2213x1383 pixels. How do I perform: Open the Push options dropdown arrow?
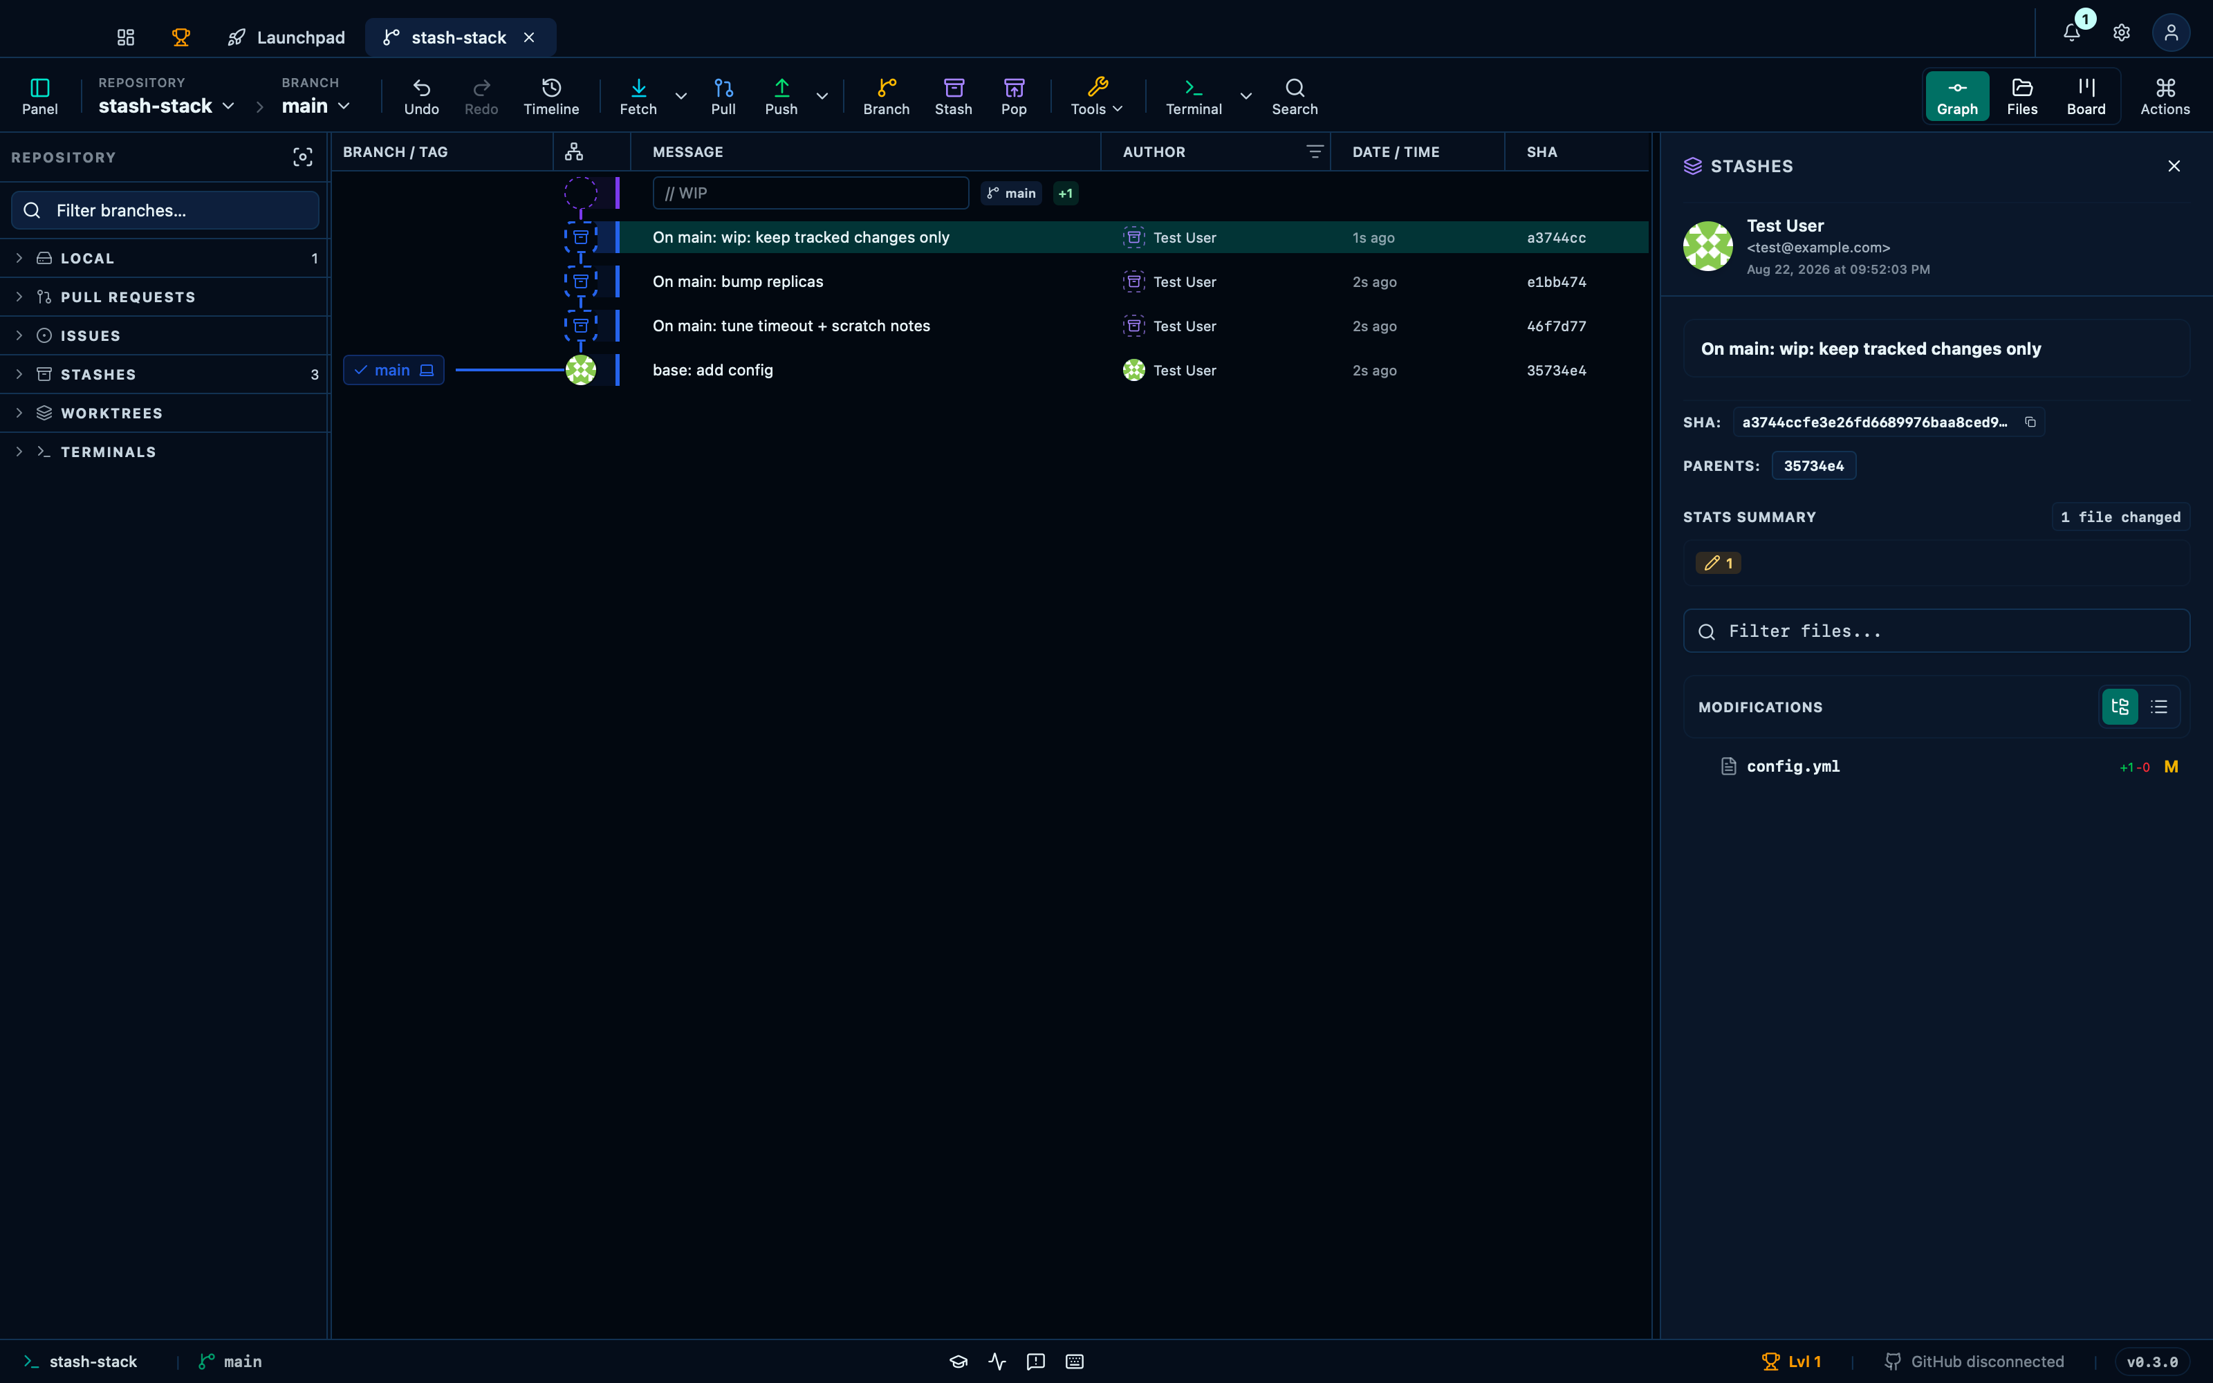[822, 96]
